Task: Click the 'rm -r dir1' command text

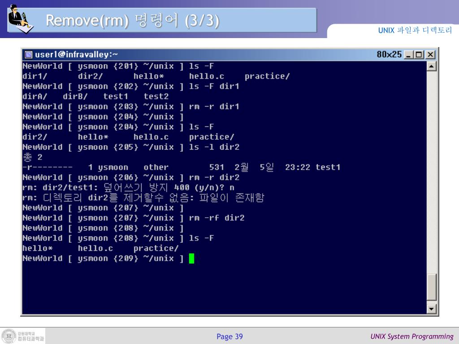Action: [214, 107]
